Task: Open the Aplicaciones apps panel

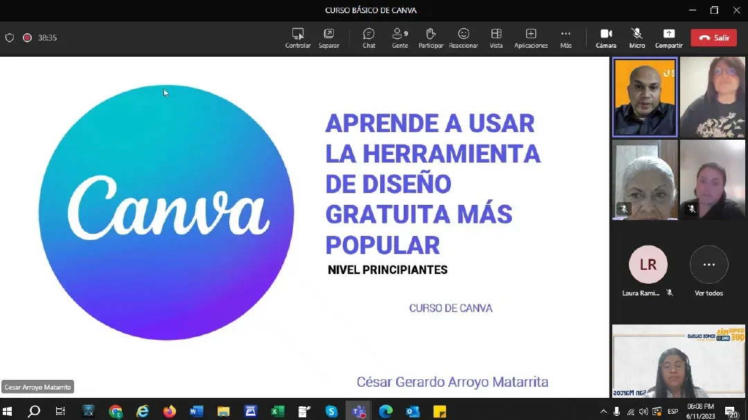Action: [x=531, y=37]
